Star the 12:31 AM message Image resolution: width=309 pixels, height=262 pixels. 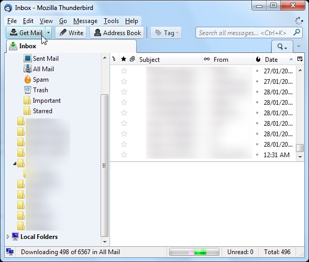tap(124, 155)
